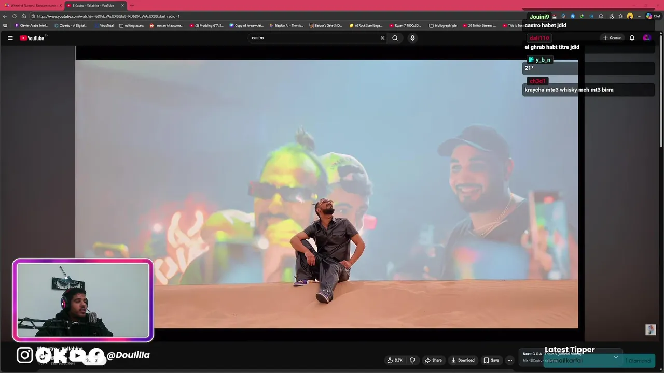Open 'Ryzen 7 7800x3D...' bookmark

click(x=406, y=25)
